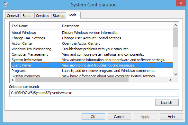The width and height of the screenshot is (188, 125).
Task: Select the Programs tool
Action: click(x=19, y=71)
